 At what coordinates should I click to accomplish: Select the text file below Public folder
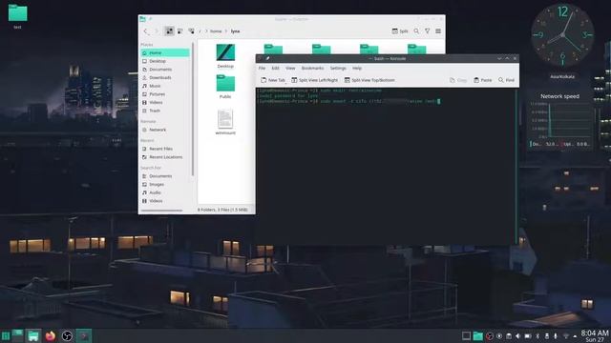[225, 122]
